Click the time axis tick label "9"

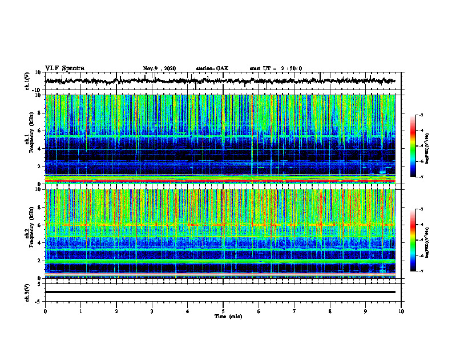pos(365,311)
